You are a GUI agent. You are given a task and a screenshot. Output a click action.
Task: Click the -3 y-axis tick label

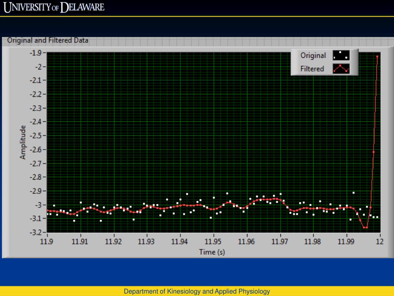[40, 205]
